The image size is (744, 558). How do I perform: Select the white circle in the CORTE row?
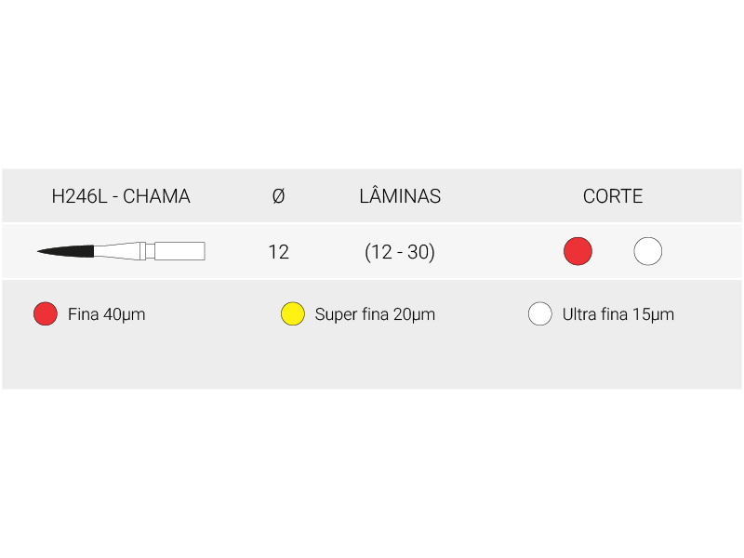click(647, 251)
